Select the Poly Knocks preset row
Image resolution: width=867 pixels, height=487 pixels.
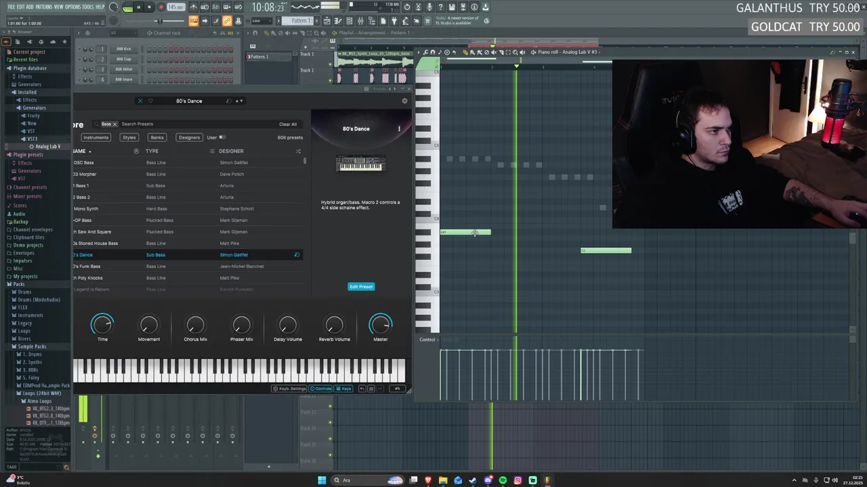point(188,277)
